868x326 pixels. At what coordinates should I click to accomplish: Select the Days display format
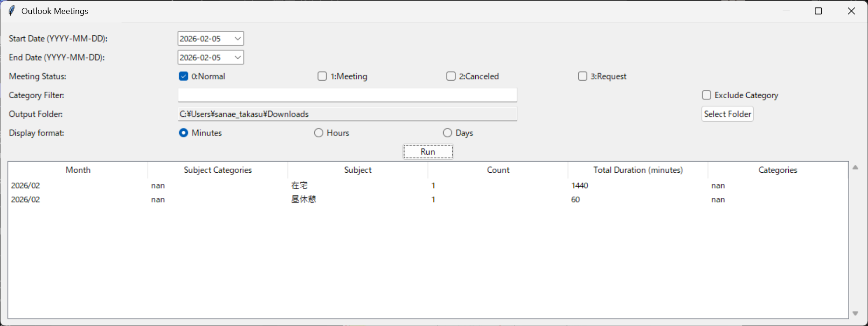(447, 133)
